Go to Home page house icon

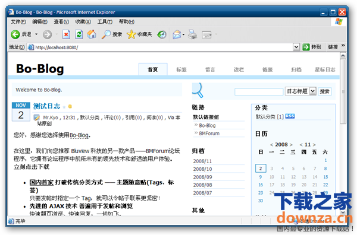pyautogui.click(x=92, y=34)
